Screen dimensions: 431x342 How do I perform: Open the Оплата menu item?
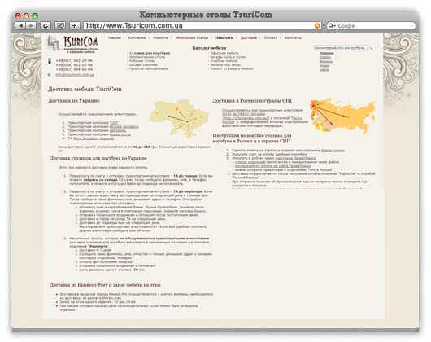271,37
